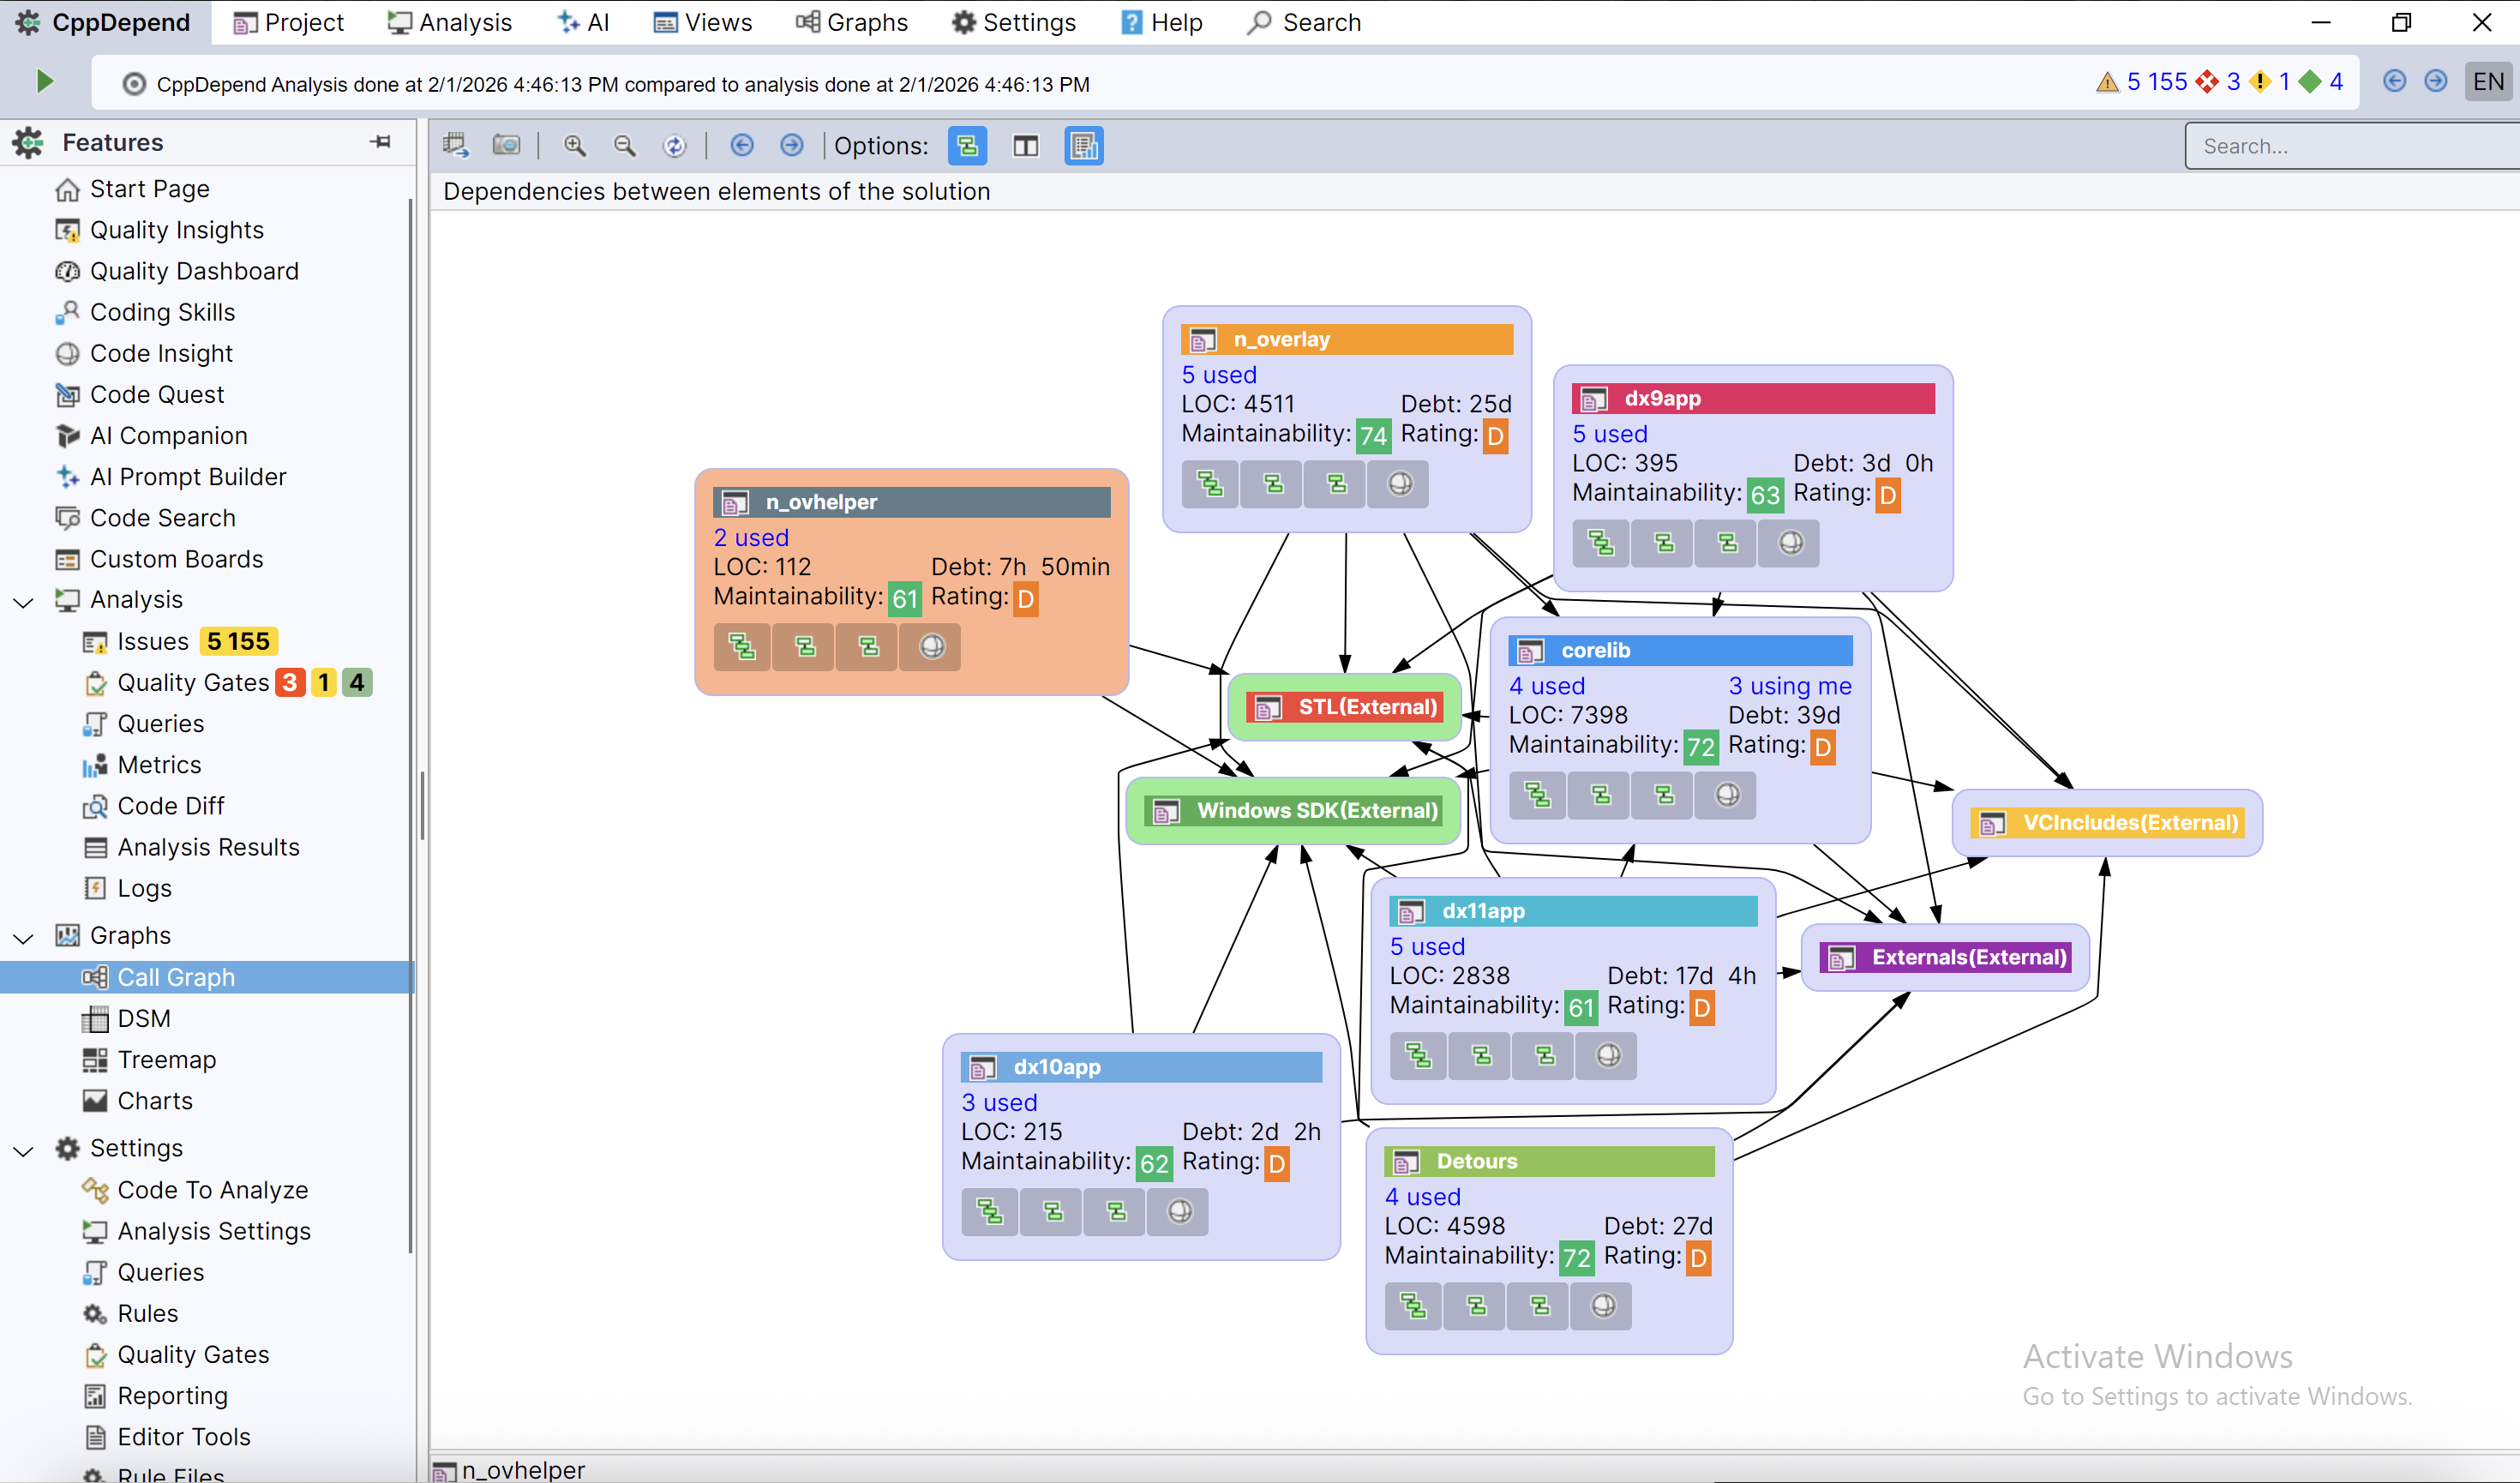
Task: Open the zoom in tool in the graph toolbar
Action: click(x=575, y=145)
